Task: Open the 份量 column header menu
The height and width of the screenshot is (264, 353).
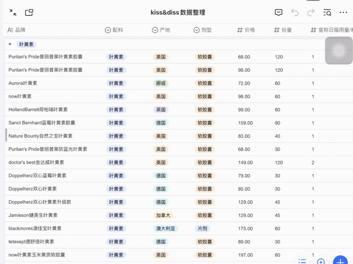Action: click(x=283, y=30)
